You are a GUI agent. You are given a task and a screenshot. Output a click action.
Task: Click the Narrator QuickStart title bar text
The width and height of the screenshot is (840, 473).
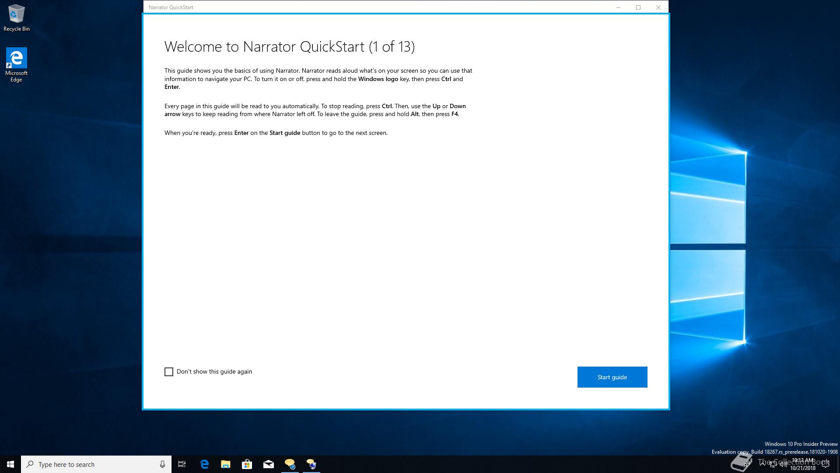(171, 7)
